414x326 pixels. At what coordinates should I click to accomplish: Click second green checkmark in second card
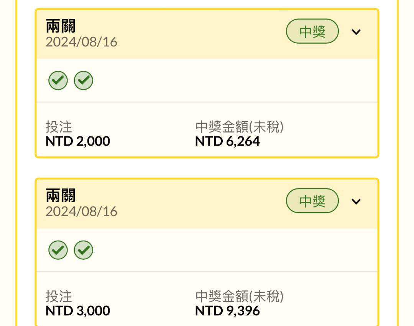(x=84, y=250)
